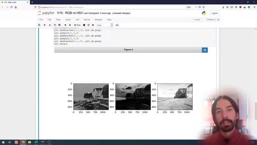Open the cell type dropdown showing Code
The width and height of the screenshot is (257, 145).
[x=104, y=25]
